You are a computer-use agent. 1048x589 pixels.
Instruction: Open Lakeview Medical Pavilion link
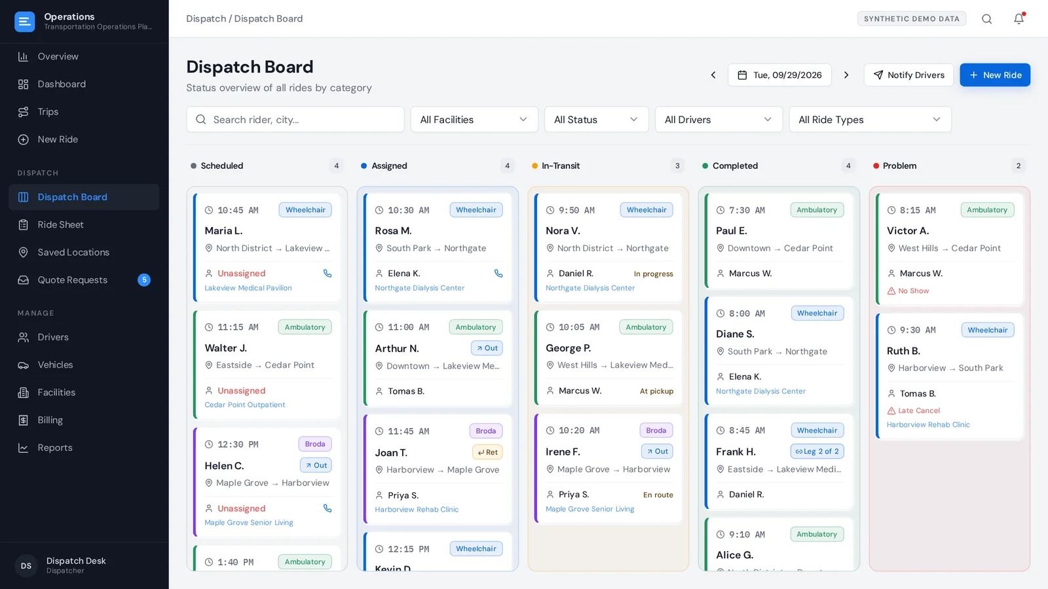coord(248,288)
